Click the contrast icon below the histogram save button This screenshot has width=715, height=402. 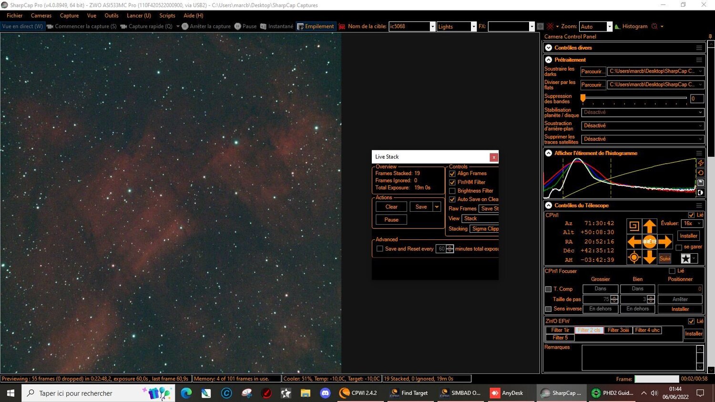(700, 192)
